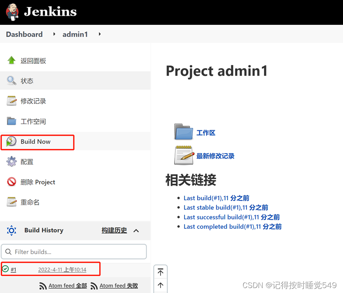Click the Build History label
The width and height of the screenshot is (343, 293).
[x=44, y=230]
